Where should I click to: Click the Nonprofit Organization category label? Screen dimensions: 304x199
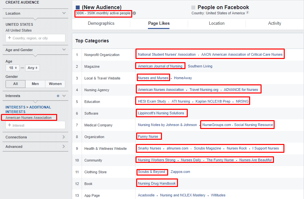pos(102,55)
